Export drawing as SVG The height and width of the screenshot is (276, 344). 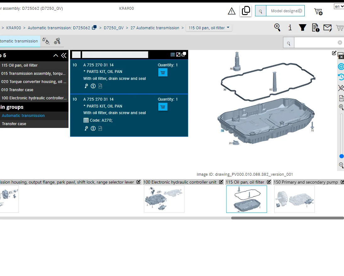click(x=341, y=98)
